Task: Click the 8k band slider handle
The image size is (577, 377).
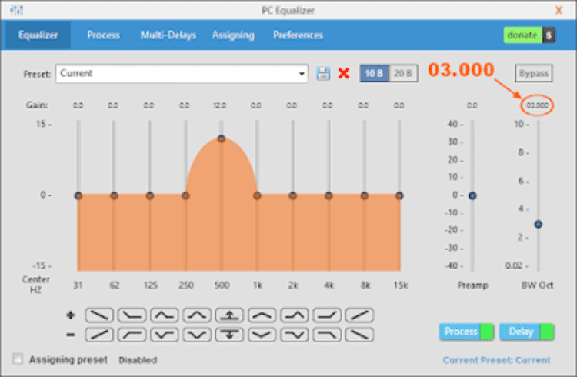Action: [x=364, y=195]
